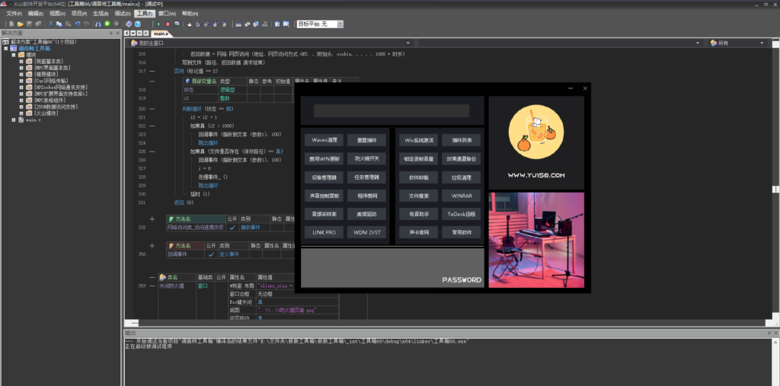The width and height of the screenshot is (780, 386).
Task: Switch to the main.v tab
Action: 161,33
